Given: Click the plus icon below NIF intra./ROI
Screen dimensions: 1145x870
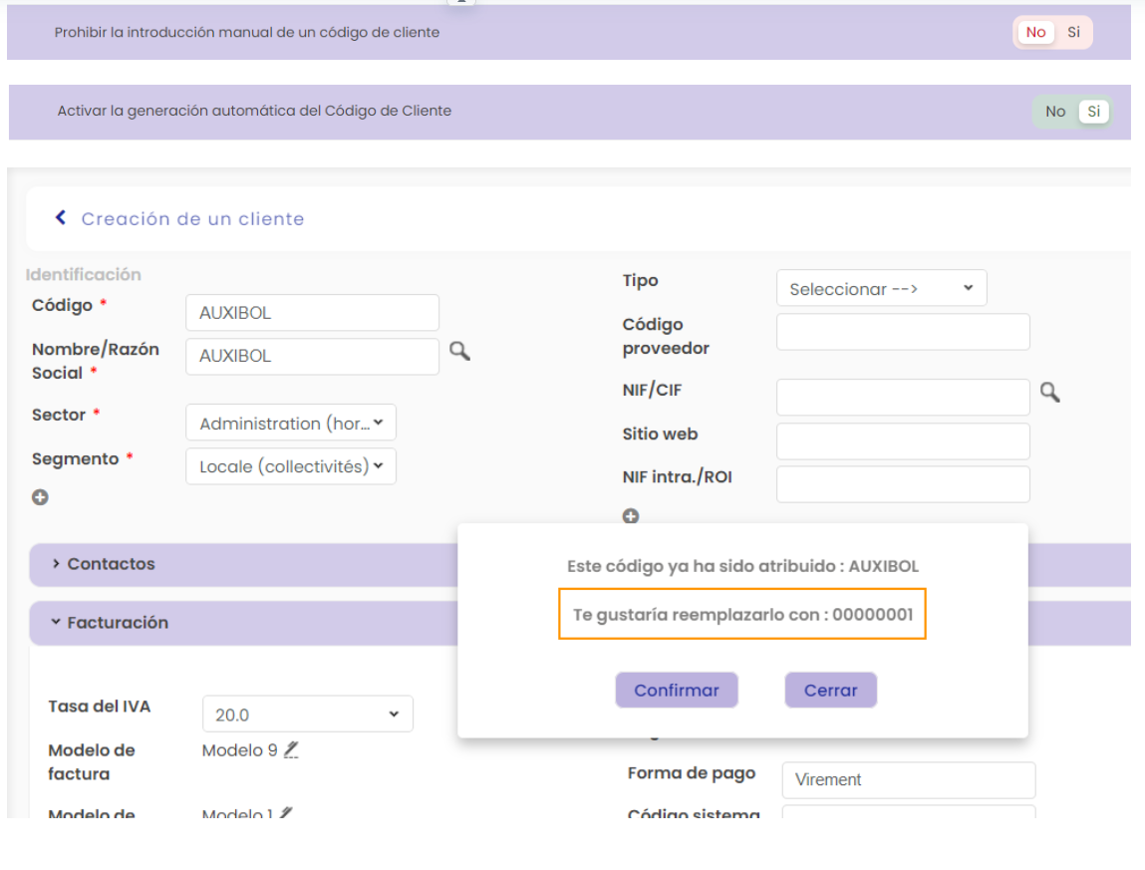Looking at the screenshot, I should (630, 516).
